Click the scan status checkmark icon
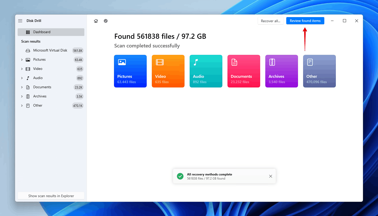 click(x=106, y=21)
